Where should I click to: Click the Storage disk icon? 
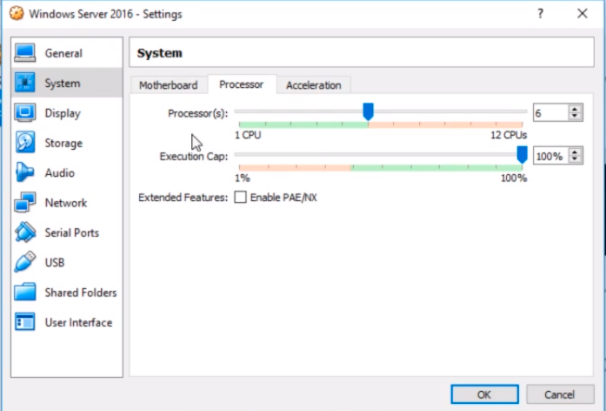click(25, 143)
